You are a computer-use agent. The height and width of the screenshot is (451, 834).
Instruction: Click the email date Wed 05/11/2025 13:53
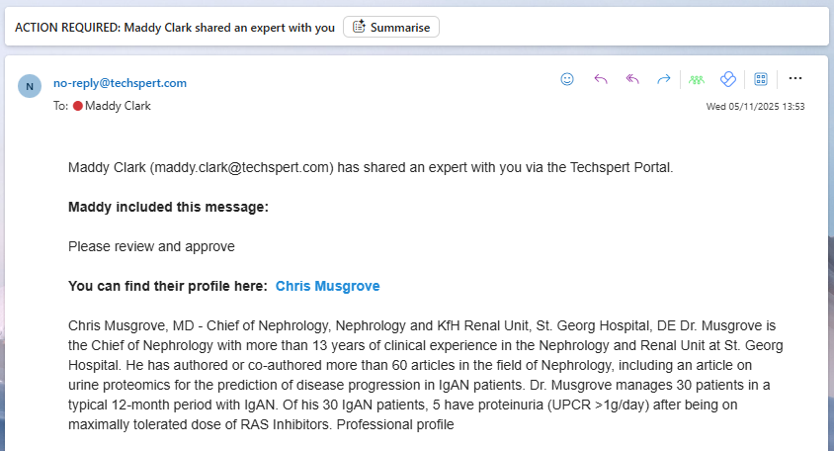pyautogui.click(x=755, y=106)
